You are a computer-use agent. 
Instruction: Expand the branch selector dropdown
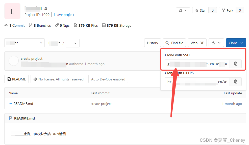(x=24, y=43)
